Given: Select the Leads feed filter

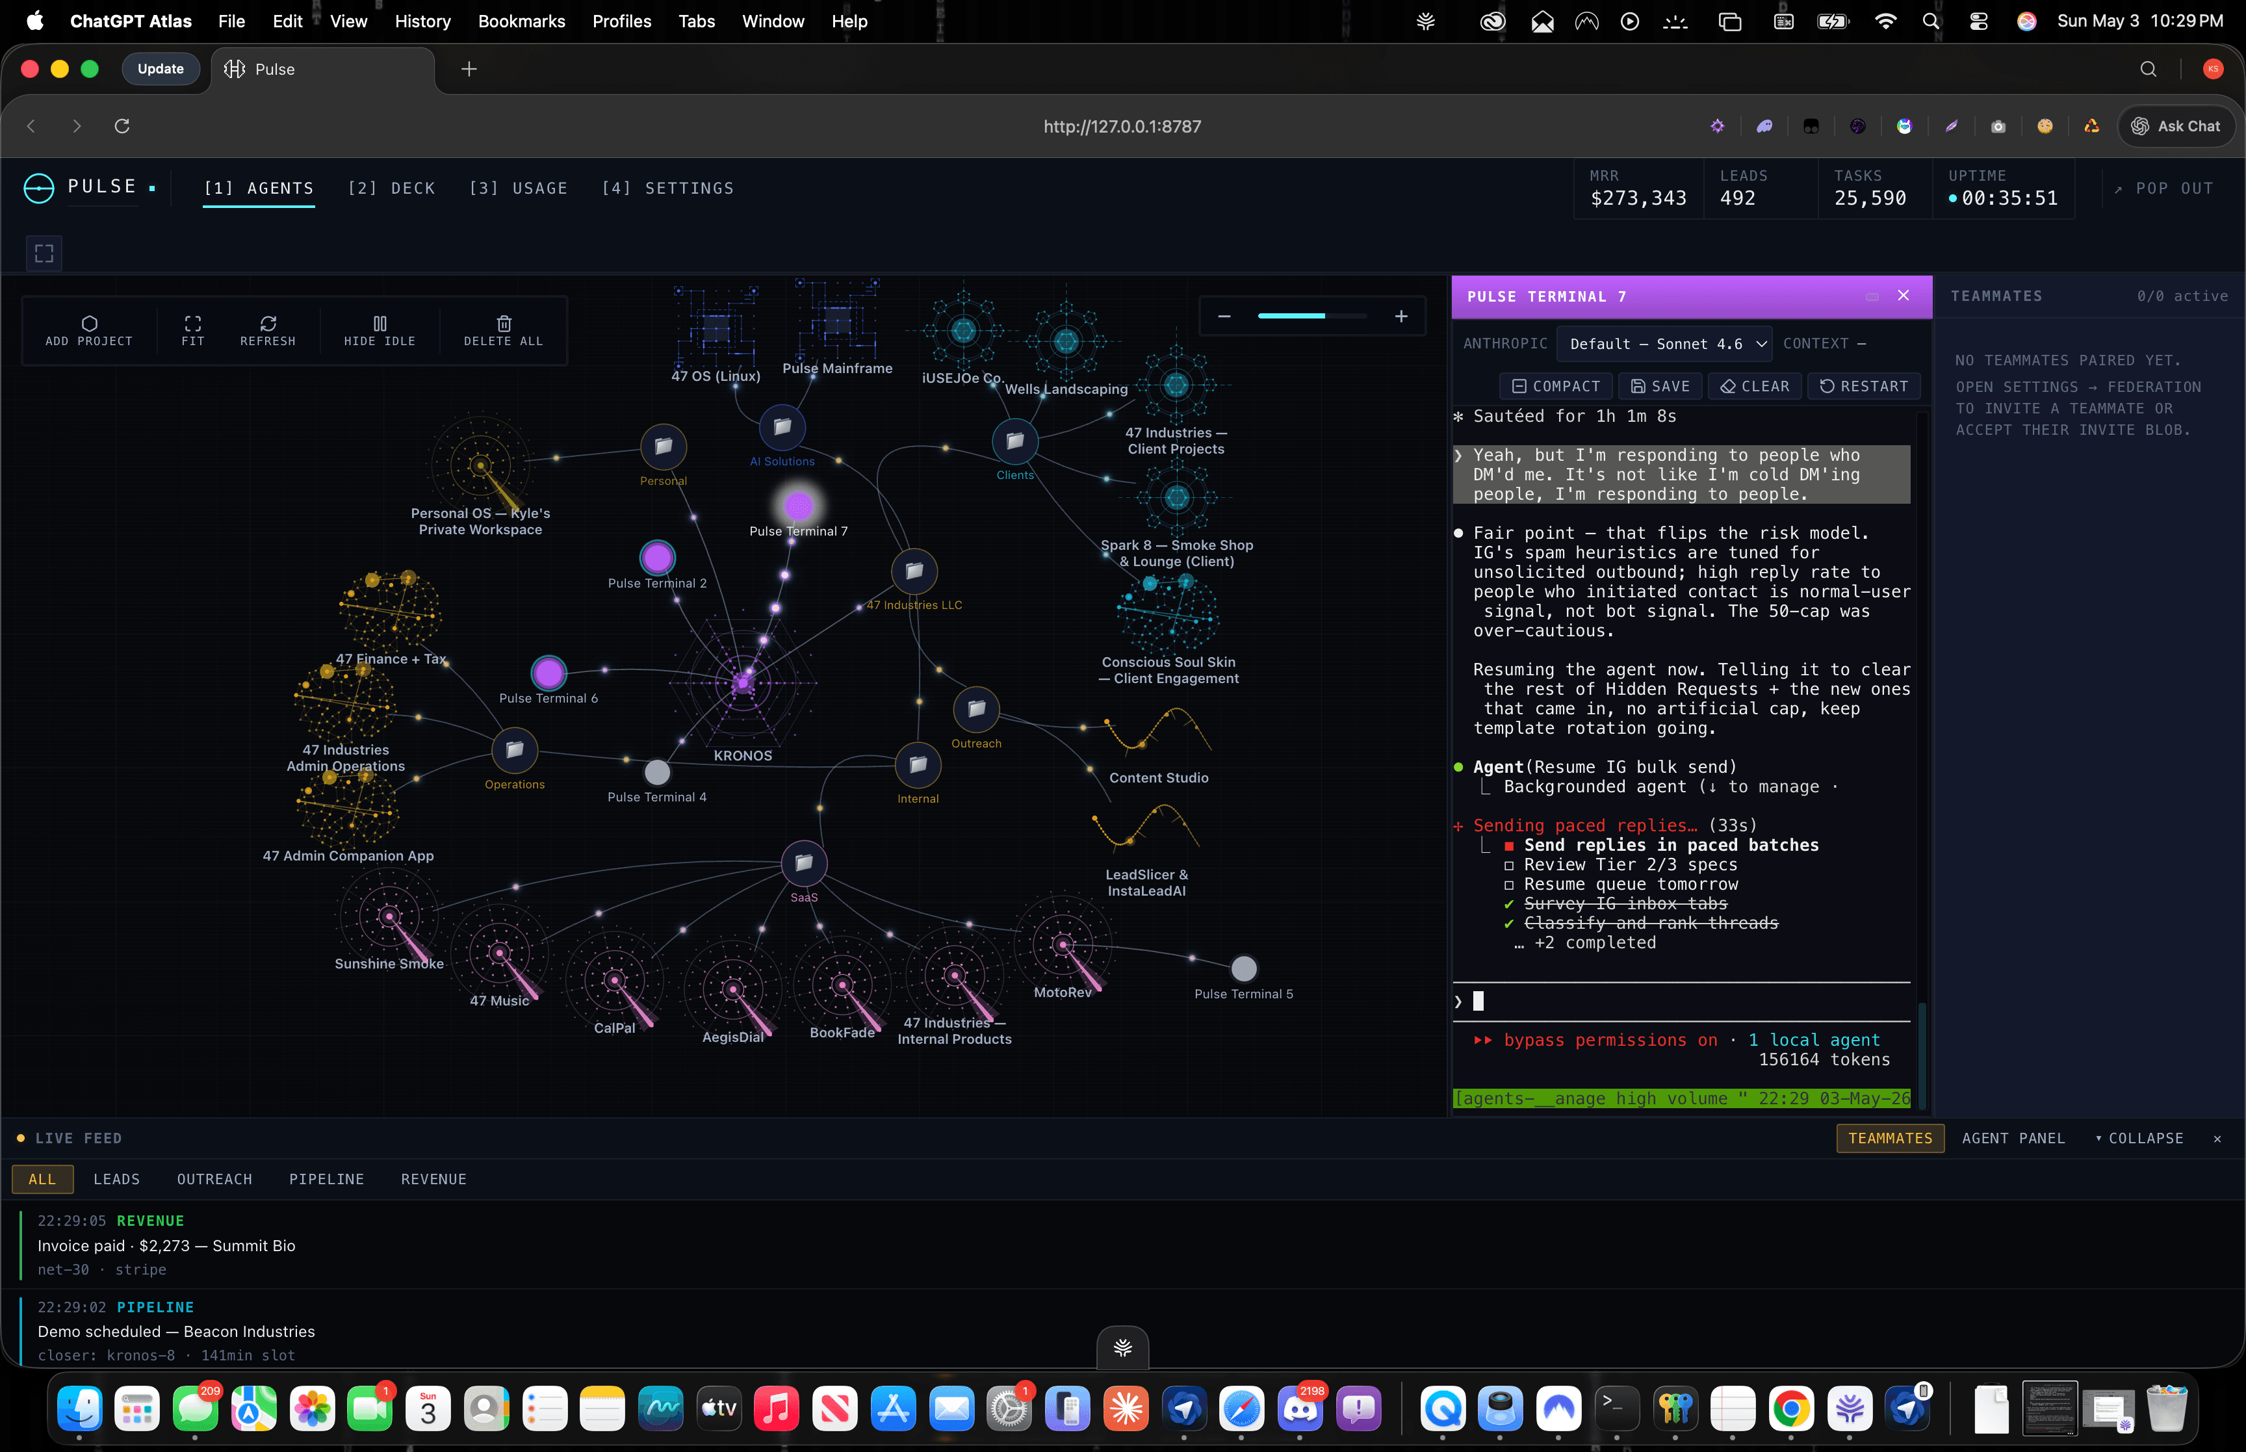Looking at the screenshot, I should pyautogui.click(x=117, y=1180).
